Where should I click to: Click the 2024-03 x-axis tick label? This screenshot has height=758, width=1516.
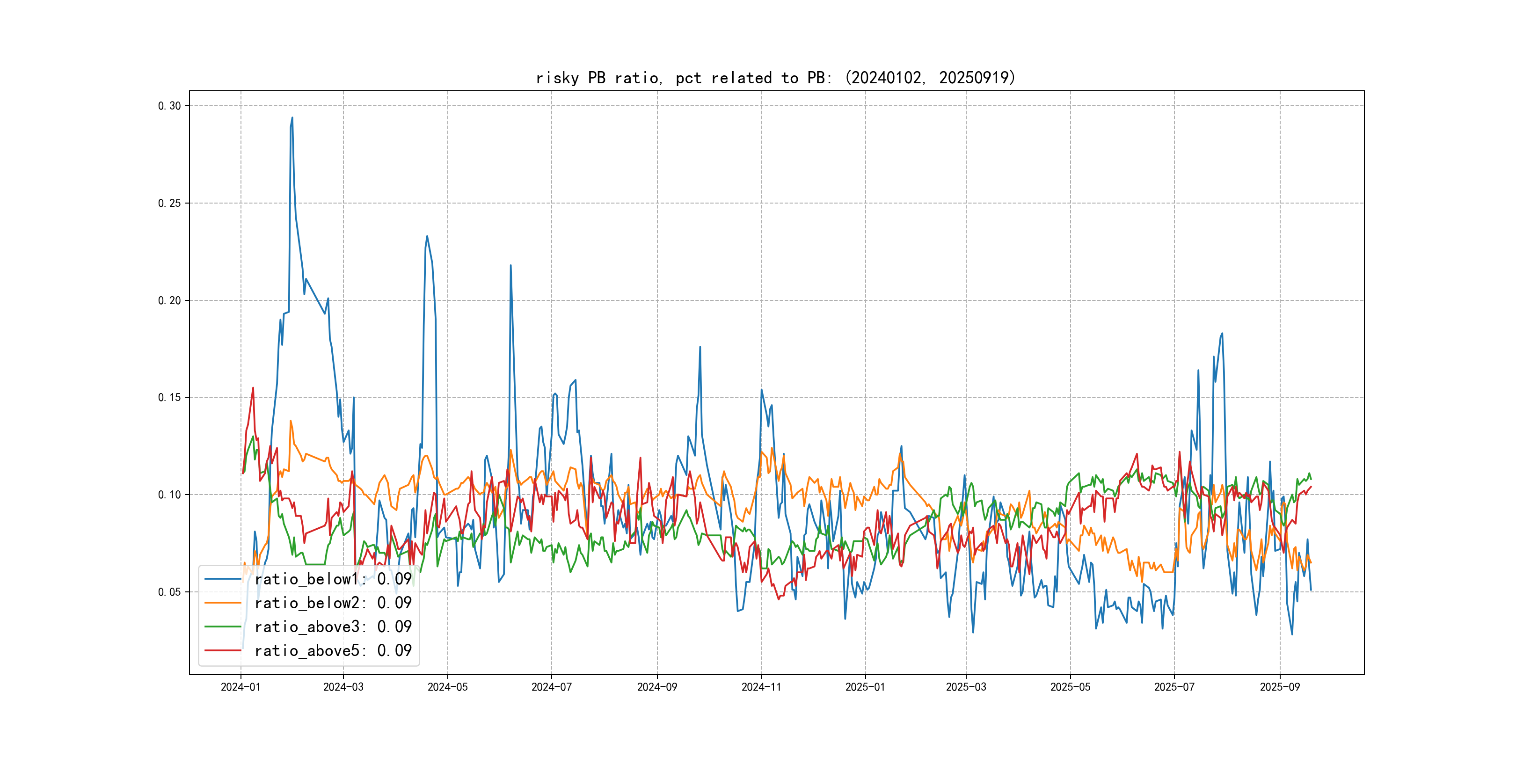click(343, 687)
